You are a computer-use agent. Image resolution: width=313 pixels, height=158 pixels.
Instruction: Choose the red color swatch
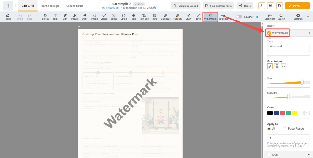pyautogui.click(x=282, y=113)
